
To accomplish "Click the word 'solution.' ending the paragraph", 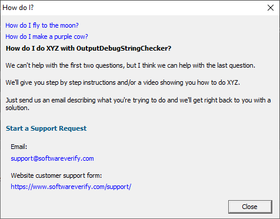I will pos(17,108).
